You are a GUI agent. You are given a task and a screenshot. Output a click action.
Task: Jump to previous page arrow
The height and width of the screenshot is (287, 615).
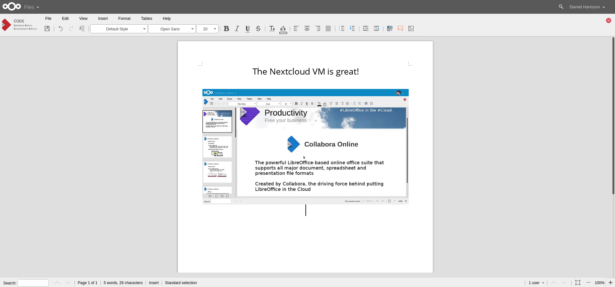point(554,283)
